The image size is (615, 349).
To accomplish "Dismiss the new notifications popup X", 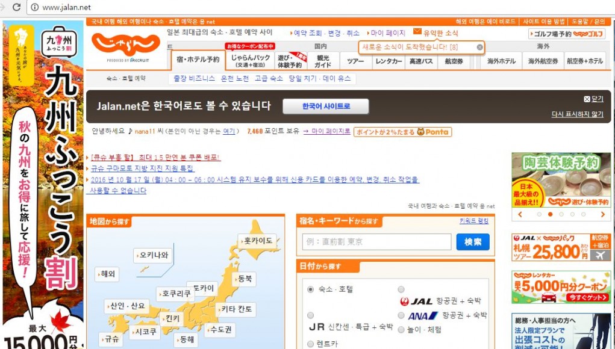I will [x=479, y=48].
